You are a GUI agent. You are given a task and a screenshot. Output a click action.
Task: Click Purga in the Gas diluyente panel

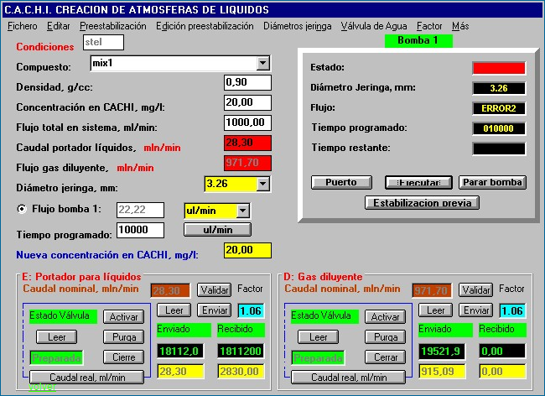pyautogui.click(x=386, y=336)
